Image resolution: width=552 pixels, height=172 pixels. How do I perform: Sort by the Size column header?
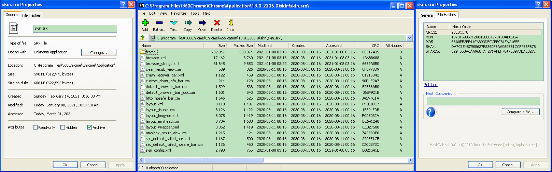[215, 46]
